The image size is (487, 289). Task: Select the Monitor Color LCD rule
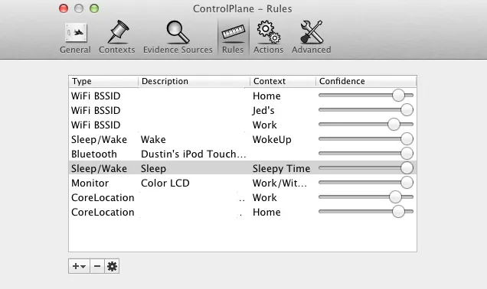243,183
